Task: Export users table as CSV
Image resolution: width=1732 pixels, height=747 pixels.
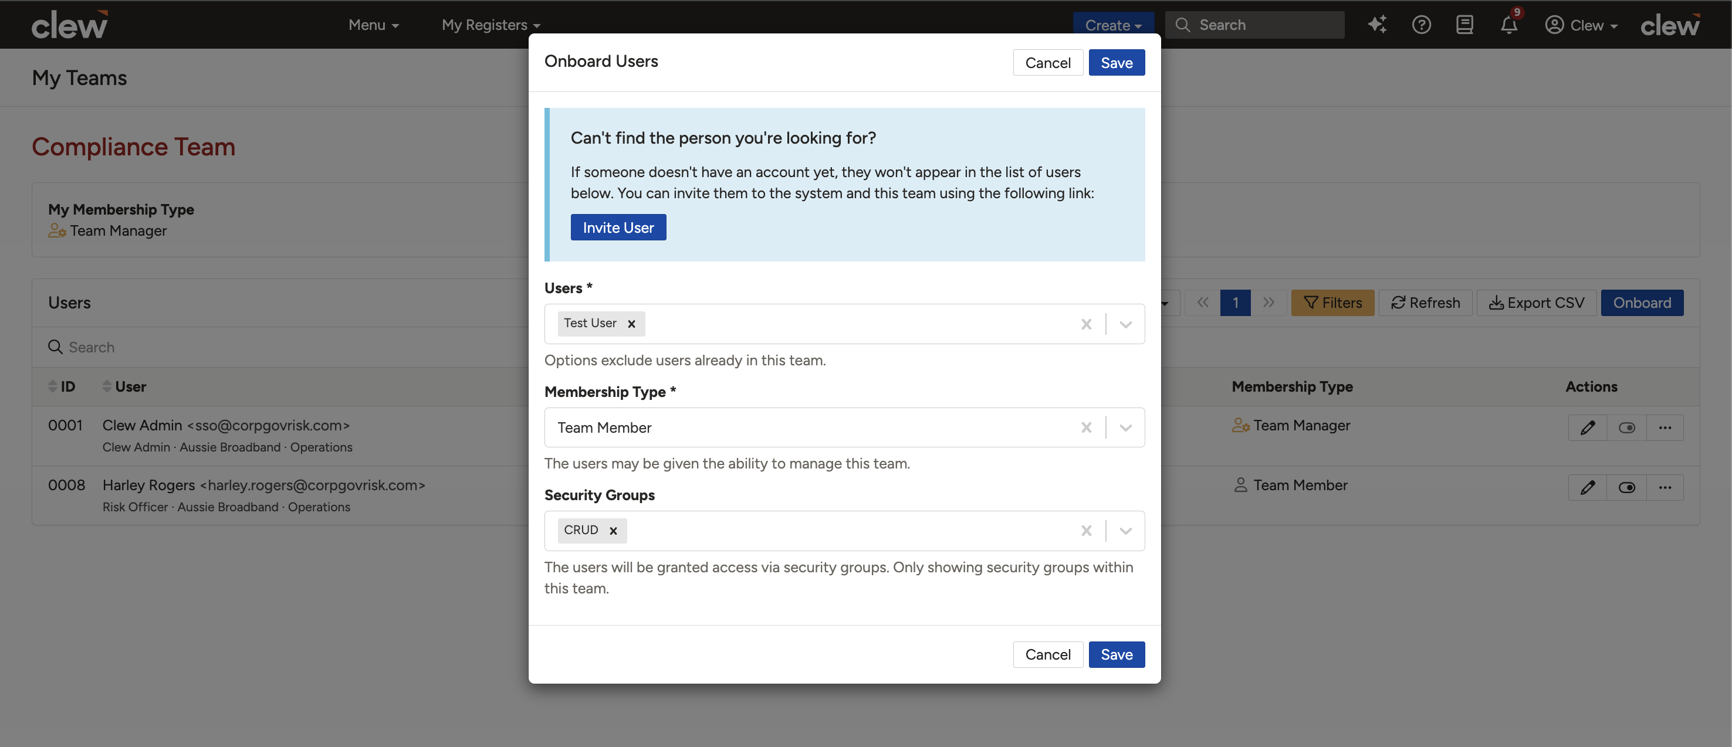Action: coord(1537,303)
